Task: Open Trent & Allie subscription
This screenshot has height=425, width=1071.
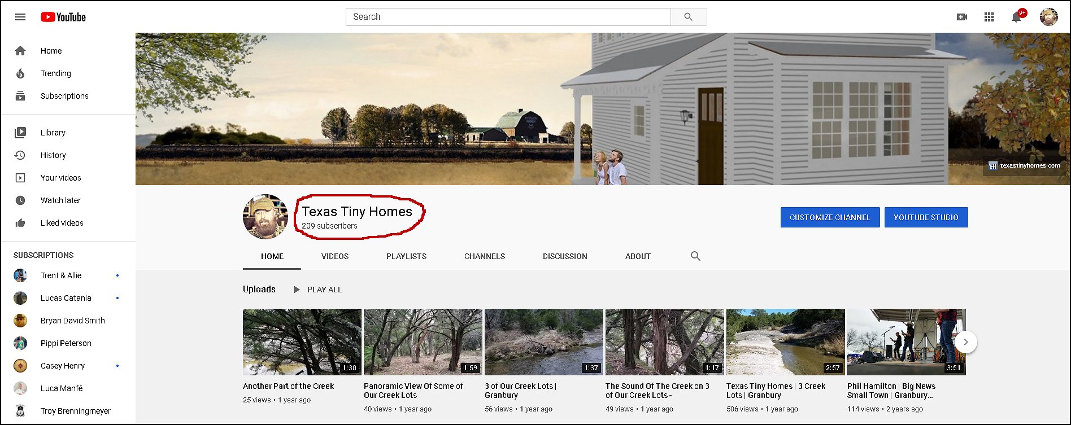Action: 68,275
